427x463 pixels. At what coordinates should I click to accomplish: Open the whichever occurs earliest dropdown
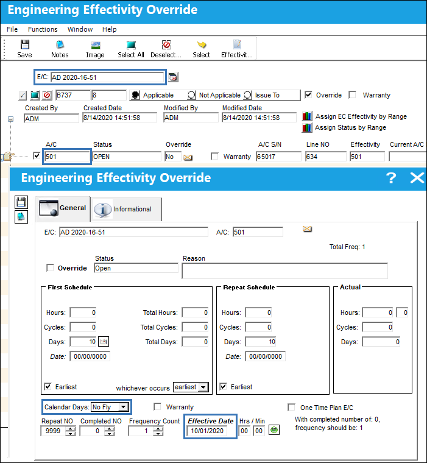click(x=203, y=387)
